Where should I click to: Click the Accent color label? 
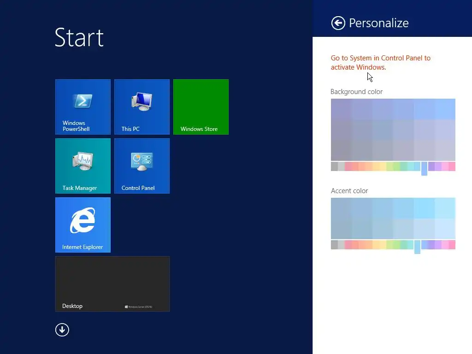(349, 190)
